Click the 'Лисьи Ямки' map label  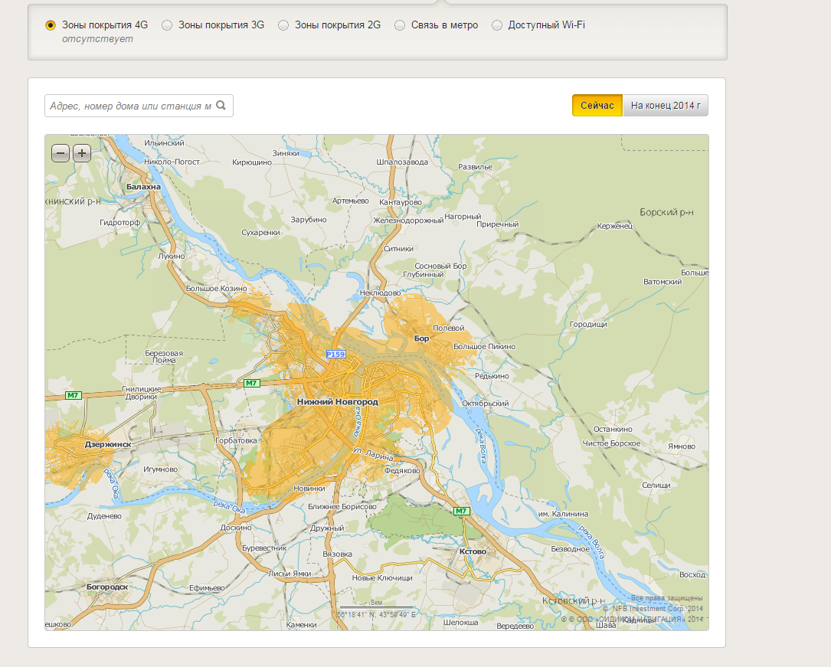(290, 574)
